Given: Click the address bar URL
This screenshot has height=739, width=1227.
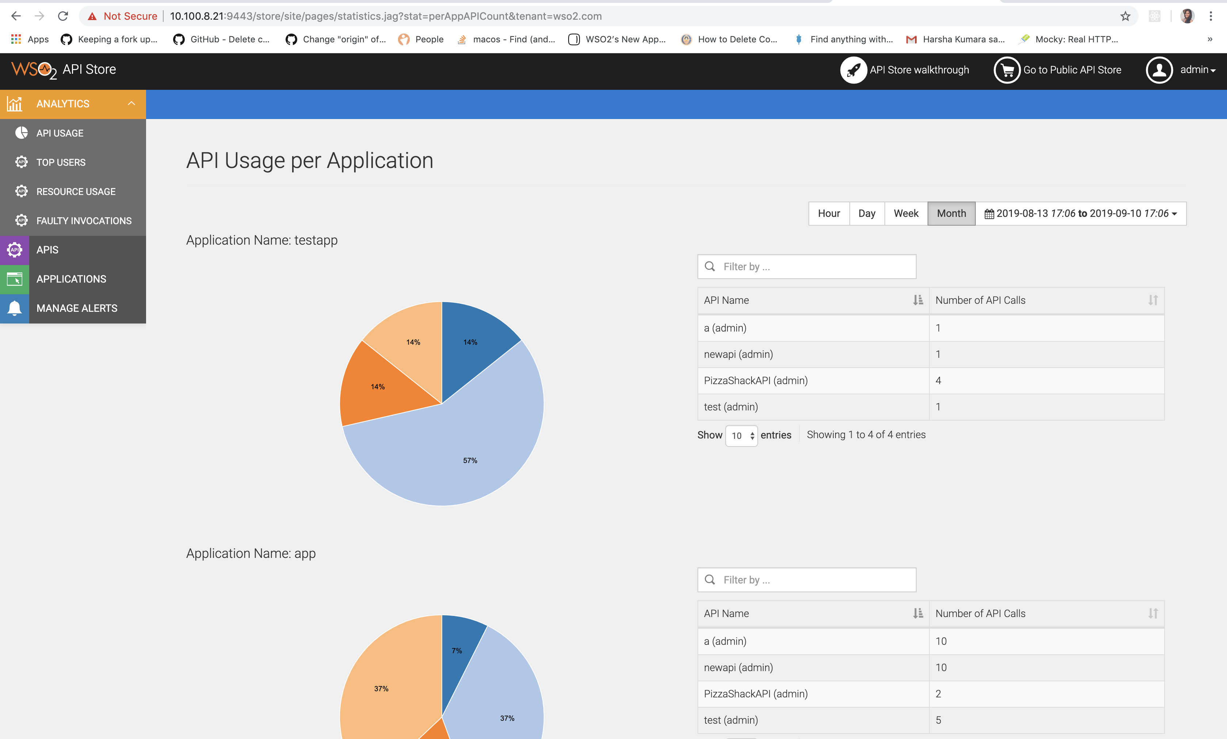Looking at the screenshot, I should click(x=385, y=16).
